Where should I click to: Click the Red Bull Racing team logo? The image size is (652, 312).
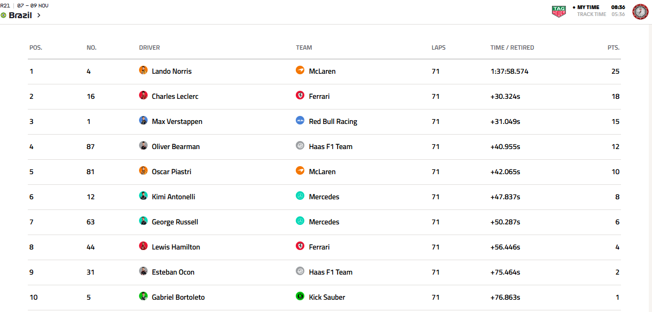[x=300, y=121]
